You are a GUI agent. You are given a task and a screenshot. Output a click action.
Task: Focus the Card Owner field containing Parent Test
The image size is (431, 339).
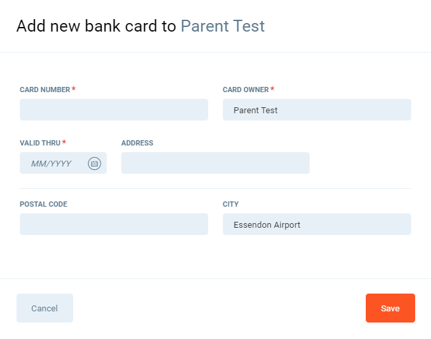pos(316,110)
